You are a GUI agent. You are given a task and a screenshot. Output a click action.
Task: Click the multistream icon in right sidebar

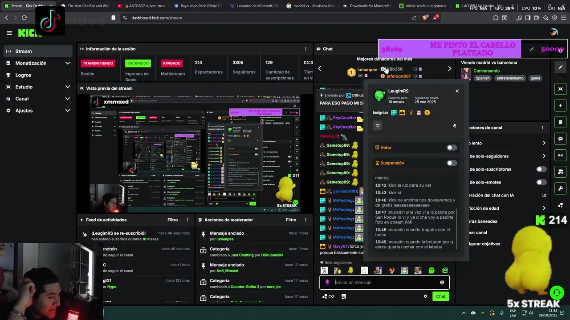coord(560,172)
